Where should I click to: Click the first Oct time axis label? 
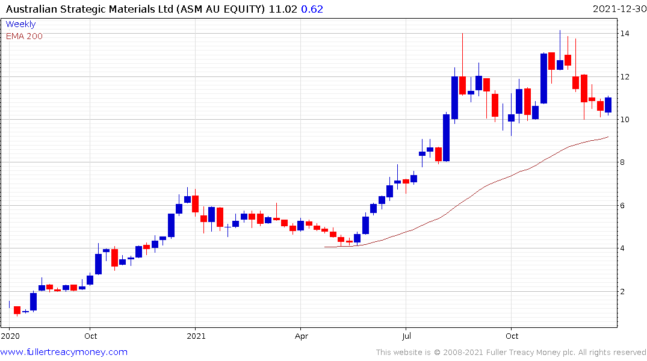pyautogui.click(x=90, y=336)
